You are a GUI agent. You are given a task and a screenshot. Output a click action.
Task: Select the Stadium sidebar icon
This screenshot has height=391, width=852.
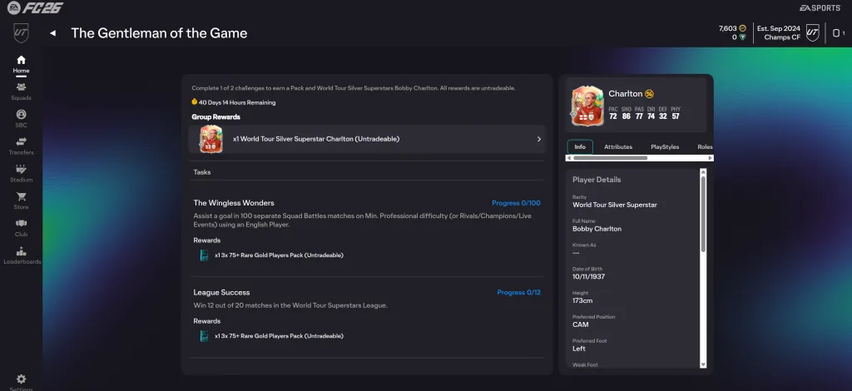[x=21, y=170]
